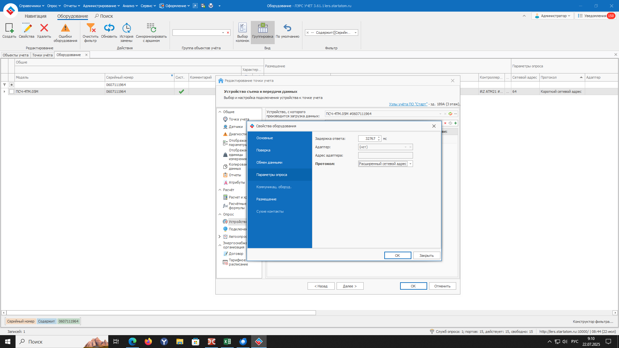
Task: Toggle the select-all checkbox in filter row
Action: 12,85
